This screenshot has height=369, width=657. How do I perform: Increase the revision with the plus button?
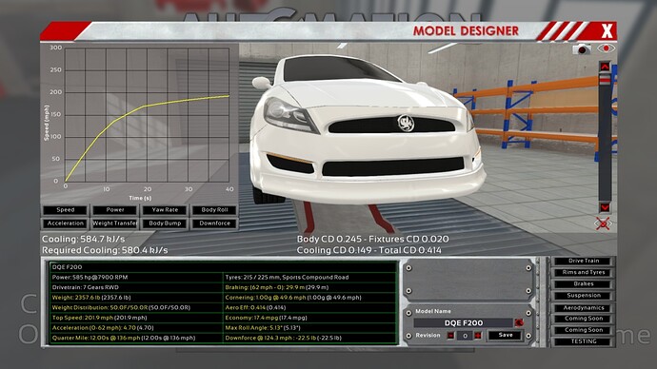click(x=478, y=336)
